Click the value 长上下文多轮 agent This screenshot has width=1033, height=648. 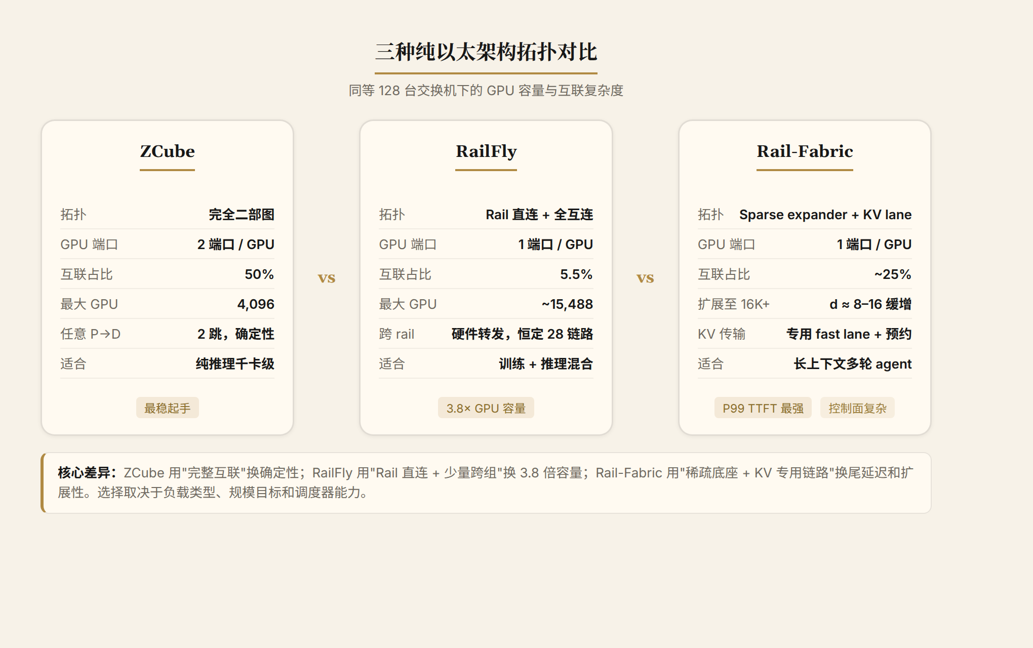(x=852, y=364)
